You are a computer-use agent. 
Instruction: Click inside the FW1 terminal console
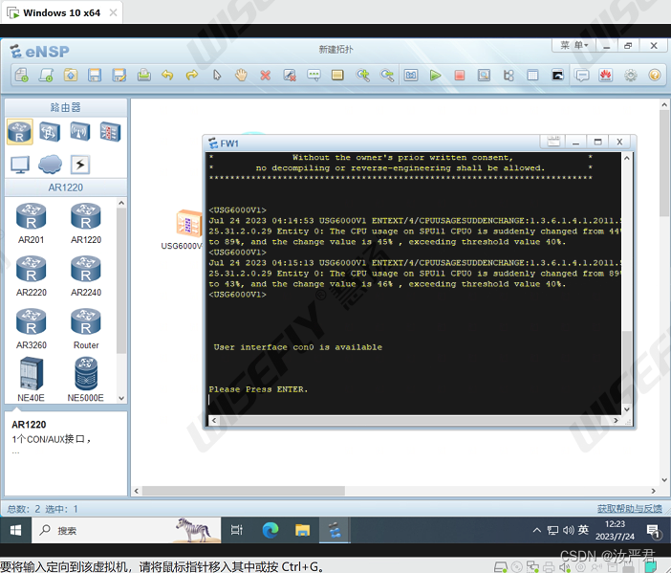413,283
